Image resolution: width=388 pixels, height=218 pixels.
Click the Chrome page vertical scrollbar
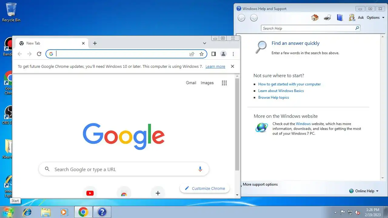[x=237, y=124]
